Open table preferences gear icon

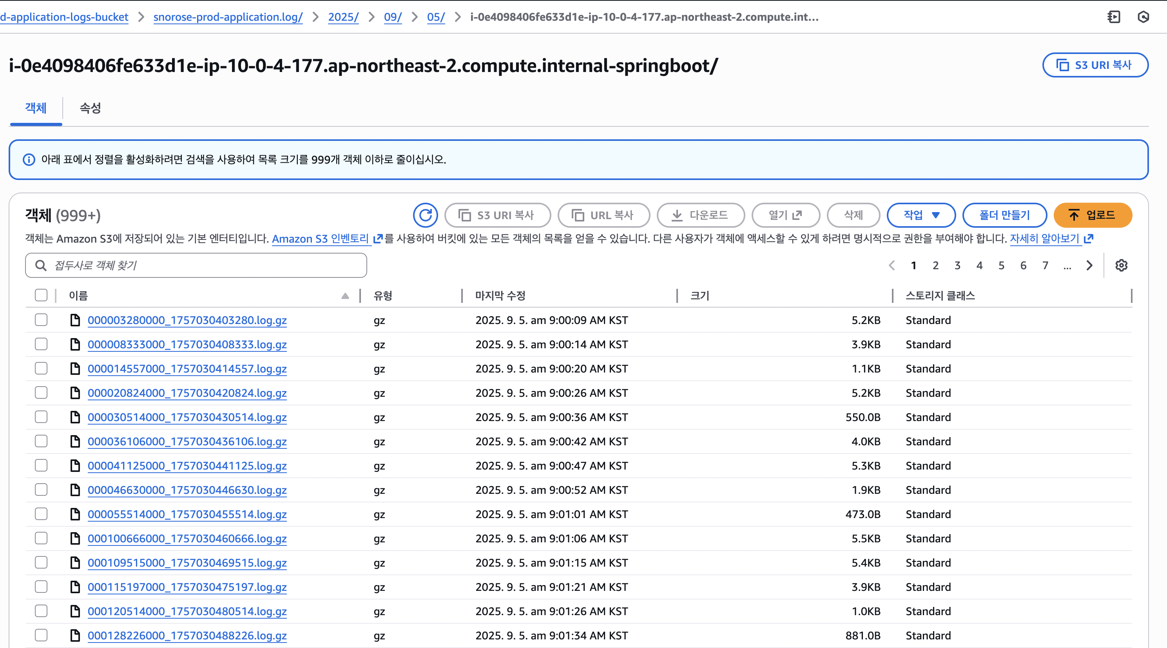tap(1121, 265)
